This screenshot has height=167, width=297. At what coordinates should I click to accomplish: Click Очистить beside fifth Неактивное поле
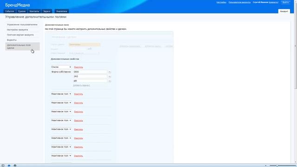[78, 129]
